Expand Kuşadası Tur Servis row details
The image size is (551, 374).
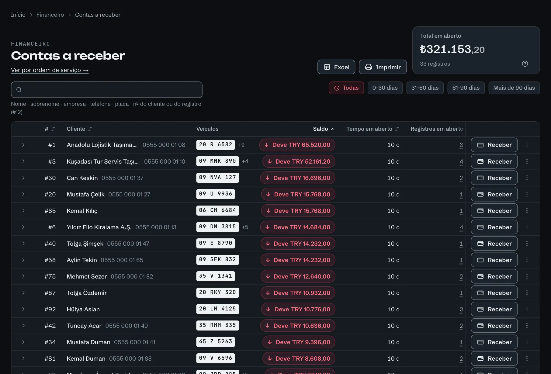pos(23,161)
